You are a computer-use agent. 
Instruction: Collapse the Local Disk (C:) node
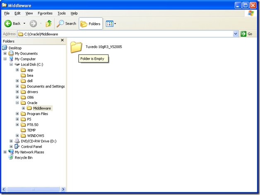pyautogui.click(x=11, y=64)
